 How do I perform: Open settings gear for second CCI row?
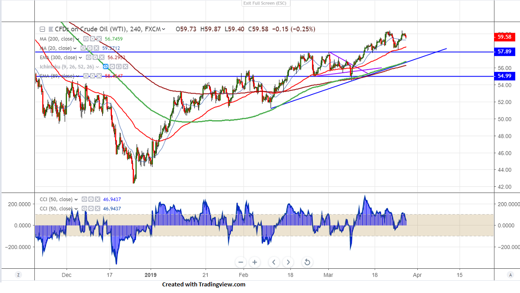pos(91,208)
